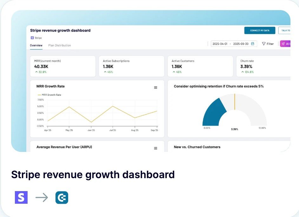Open the purple AI insights button
The image size is (299, 217).
285,44
